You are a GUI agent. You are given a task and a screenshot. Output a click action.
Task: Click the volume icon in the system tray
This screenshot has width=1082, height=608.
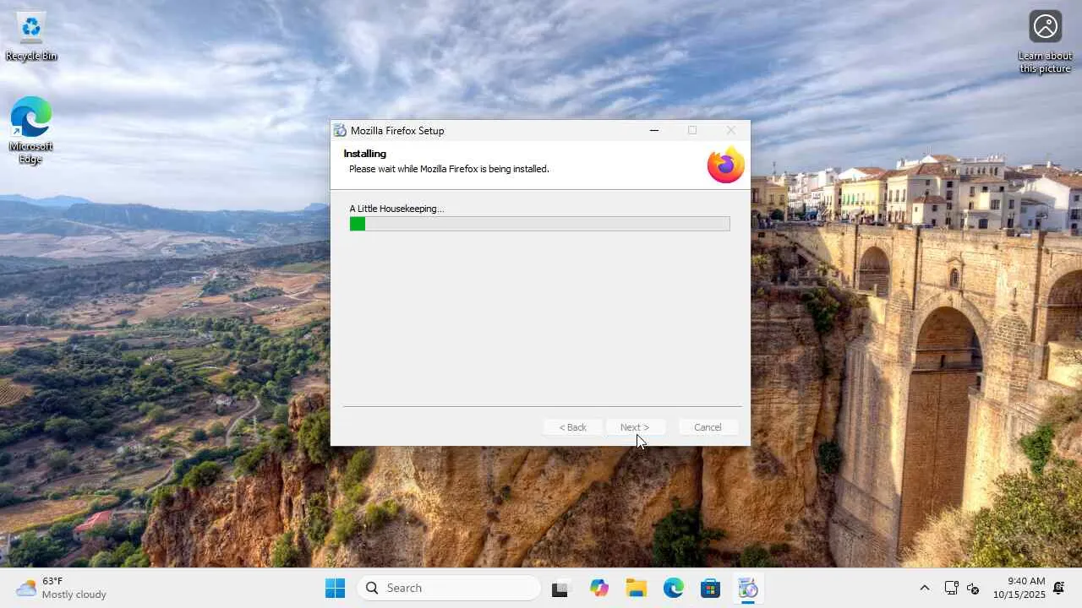[973, 588]
